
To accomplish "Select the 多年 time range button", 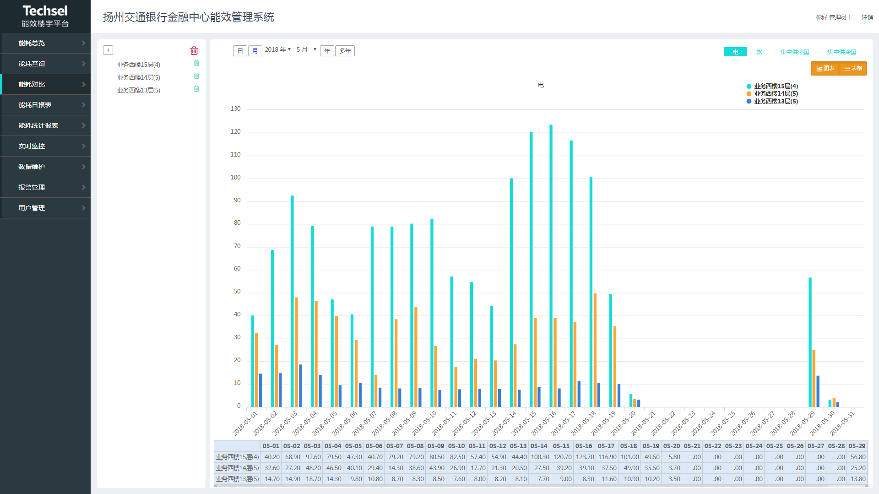I will pos(345,51).
